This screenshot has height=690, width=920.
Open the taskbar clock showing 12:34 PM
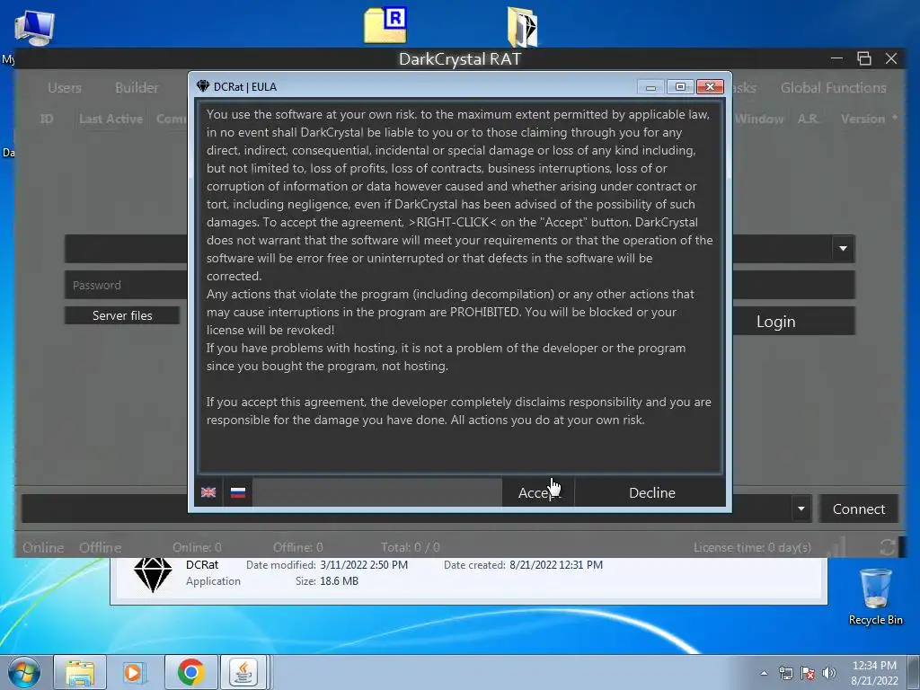point(874,673)
